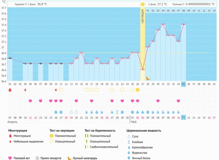Click the positive ovulation test on day 26
Image resolution: width=219 pixels, height=160 pixels.
coord(138,90)
